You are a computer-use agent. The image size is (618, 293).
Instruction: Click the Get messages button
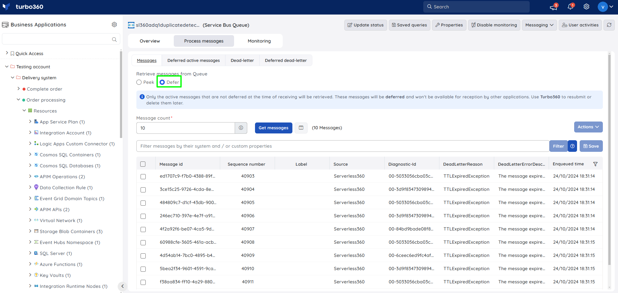tap(274, 128)
